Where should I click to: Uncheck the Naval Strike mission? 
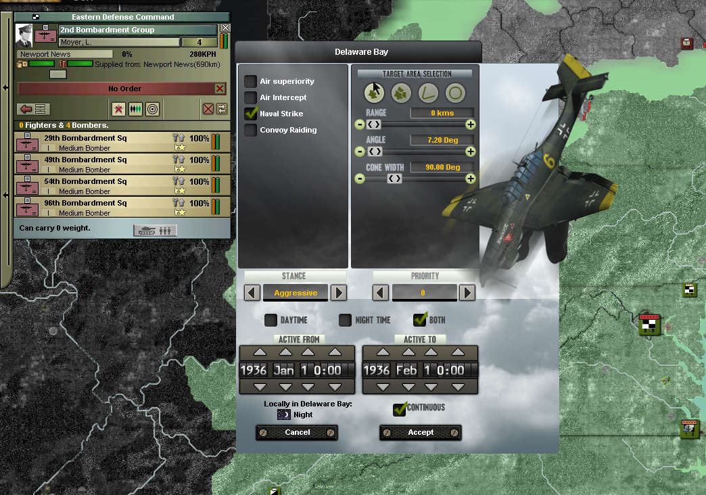[x=251, y=113]
